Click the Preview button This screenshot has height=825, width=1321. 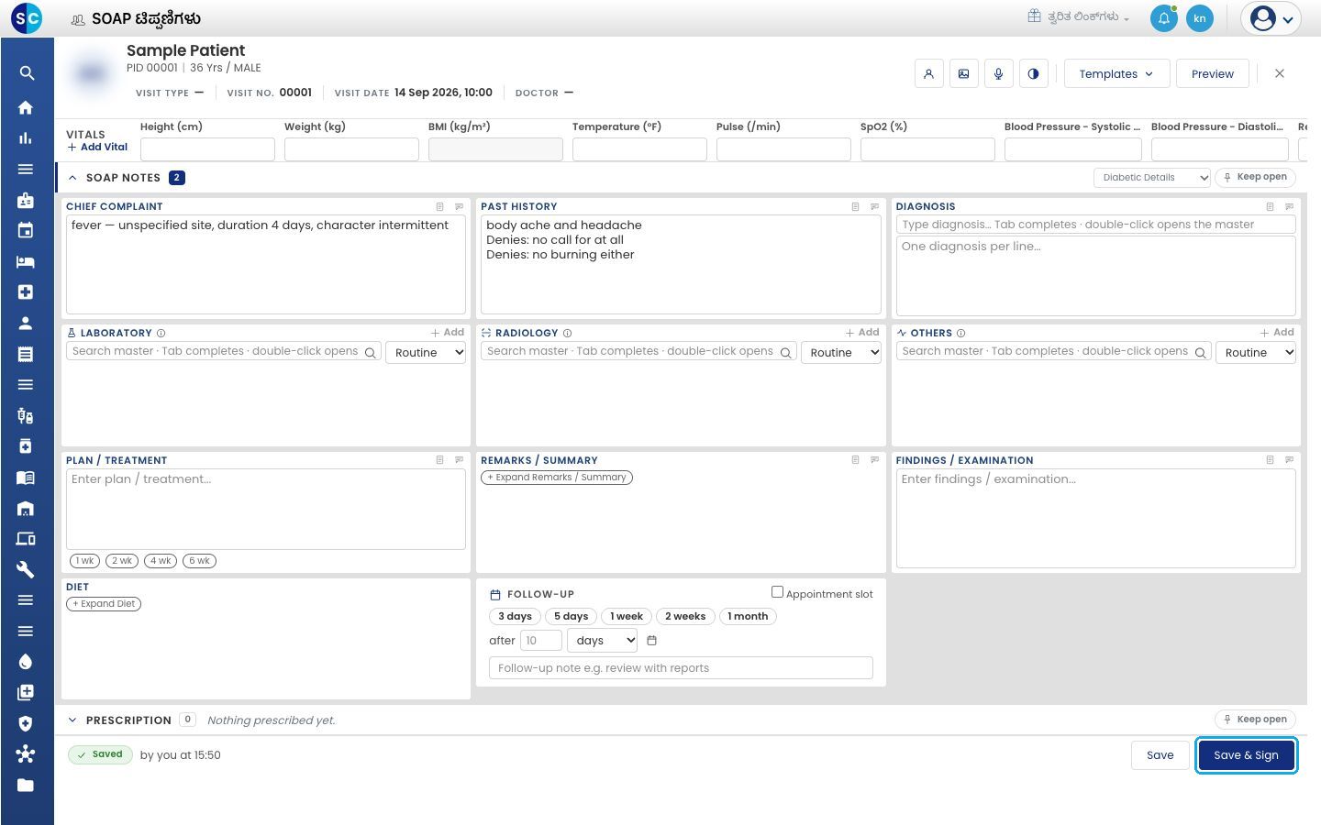coord(1212,74)
